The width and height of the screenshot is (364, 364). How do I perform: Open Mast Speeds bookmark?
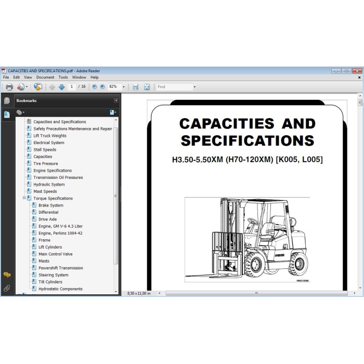(x=45, y=191)
